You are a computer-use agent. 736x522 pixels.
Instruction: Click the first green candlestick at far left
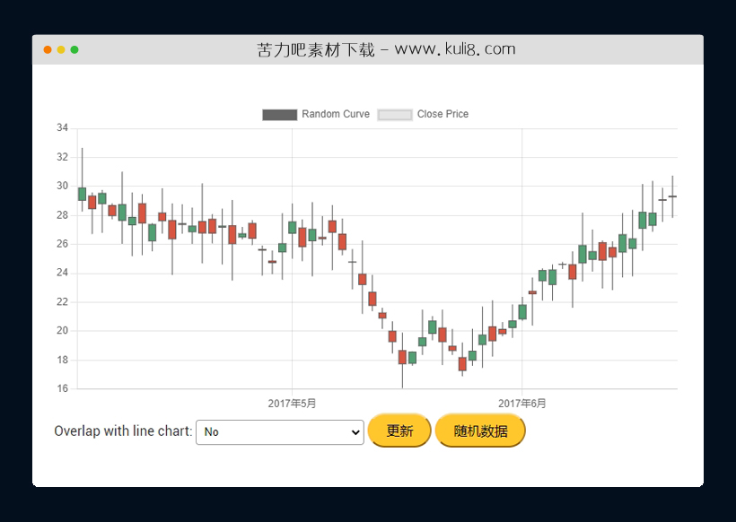(x=82, y=194)
